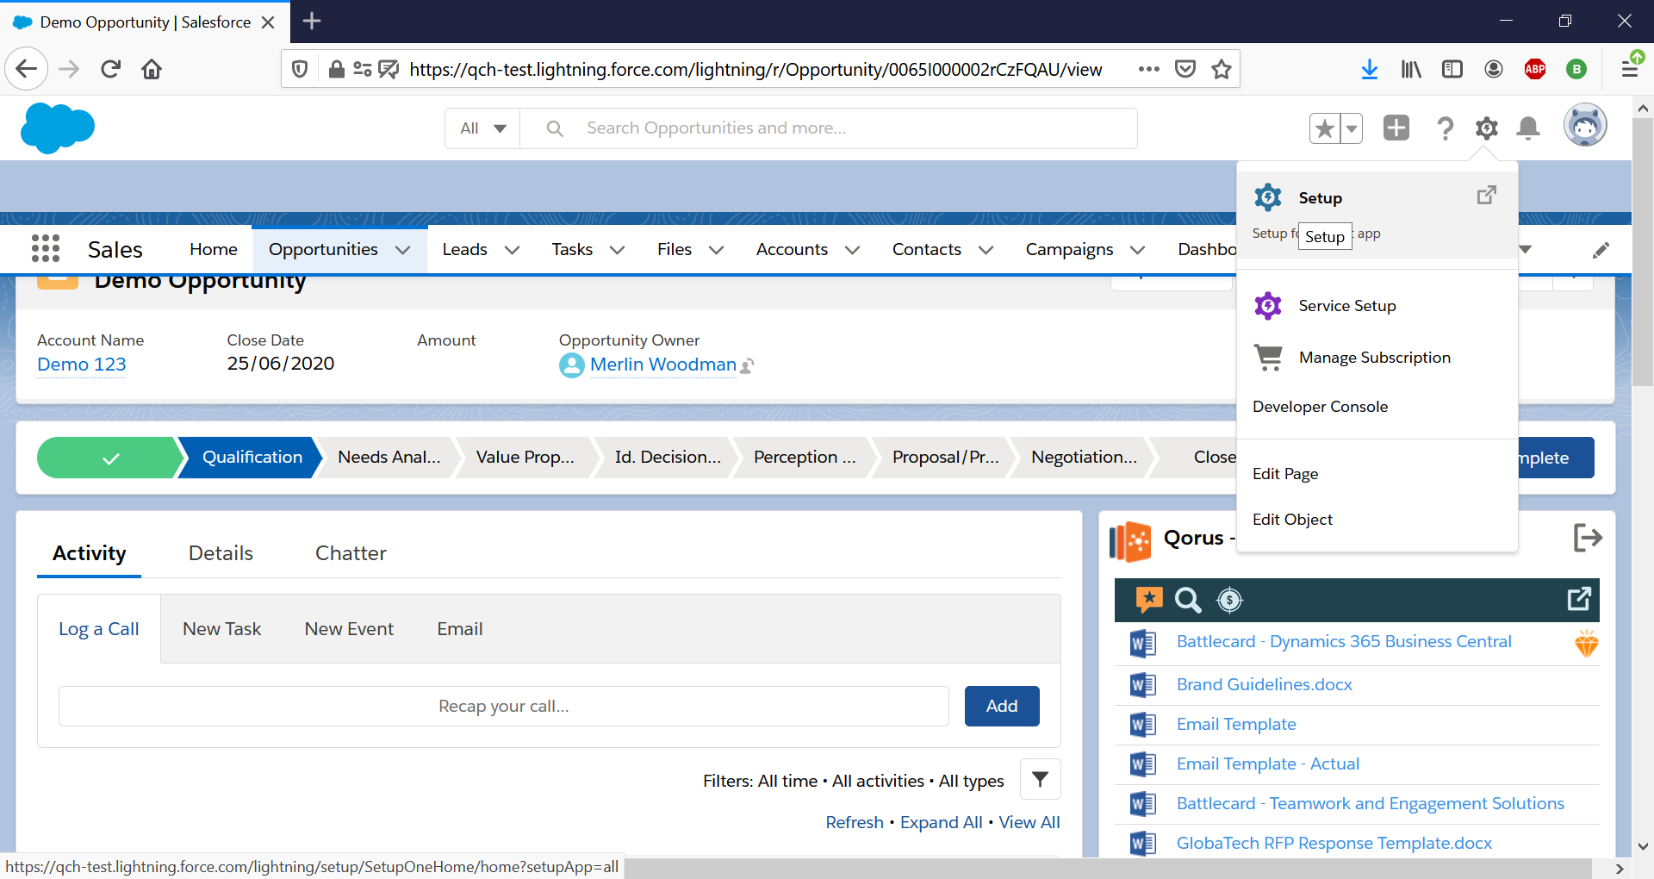The width and height of the screenshot is (1654, 879).
Task: Expand the Opportunities tab chevron
Action: tap(402, 250)
